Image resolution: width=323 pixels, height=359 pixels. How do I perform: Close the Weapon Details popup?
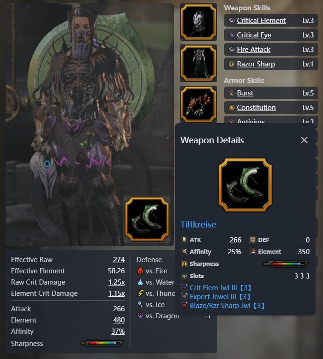point(304,140)
